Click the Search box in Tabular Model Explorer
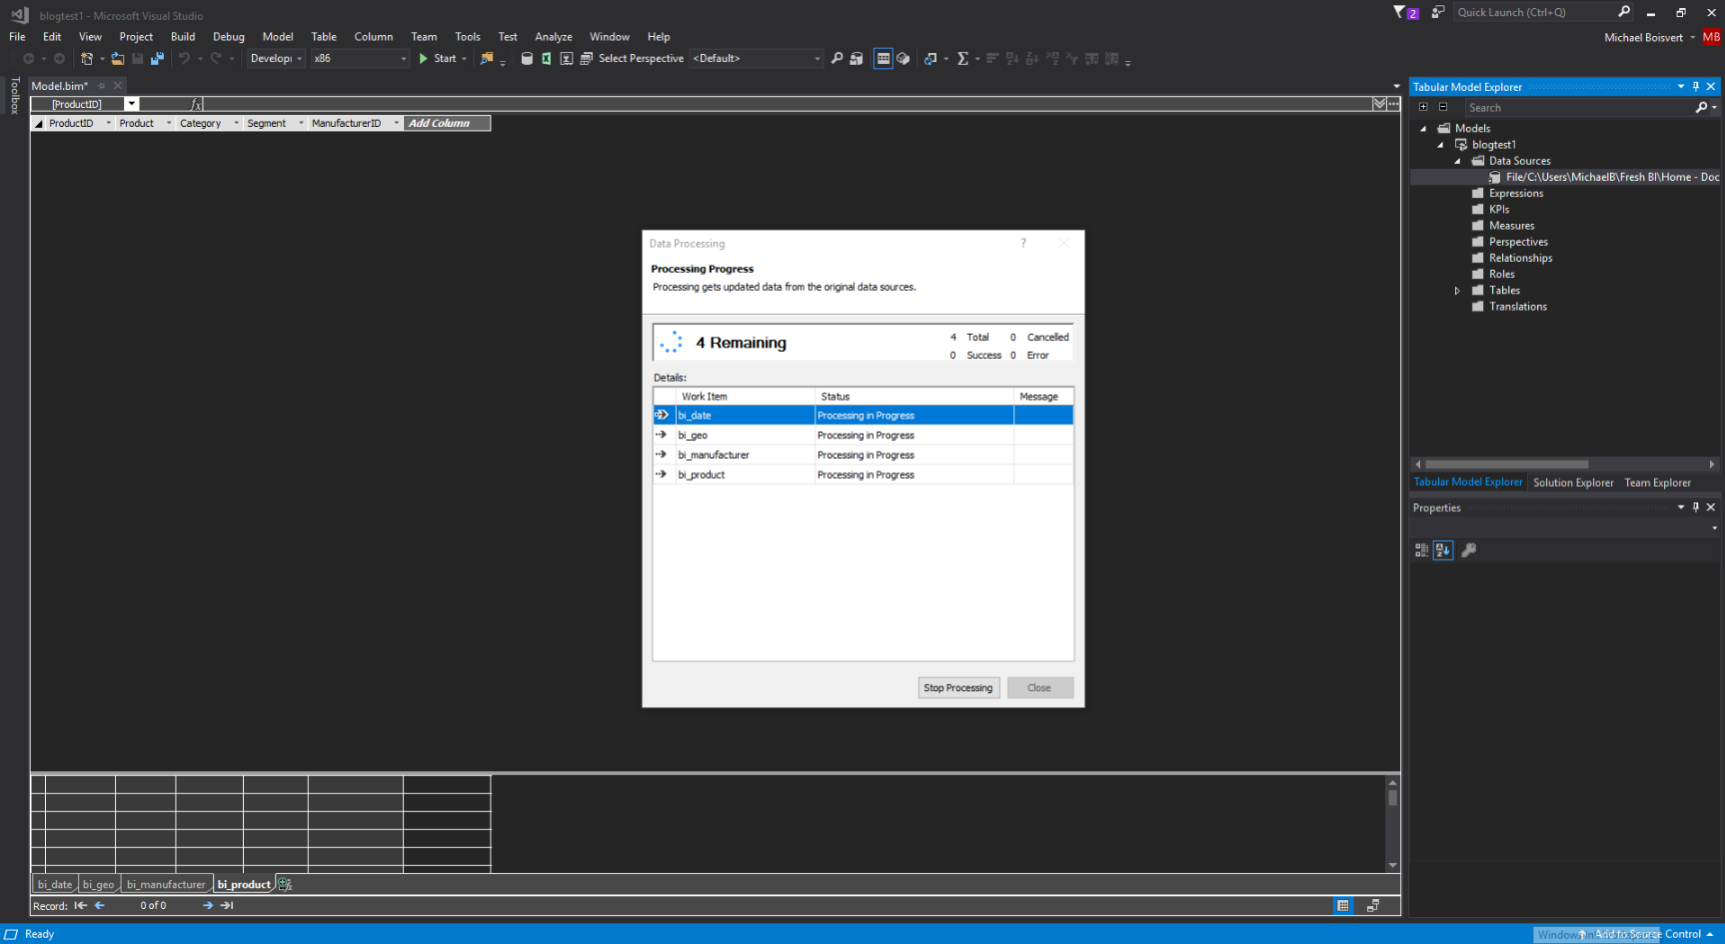This screenshot has width=1725, height=944. pyautogui.click(x=1579, y=107)
